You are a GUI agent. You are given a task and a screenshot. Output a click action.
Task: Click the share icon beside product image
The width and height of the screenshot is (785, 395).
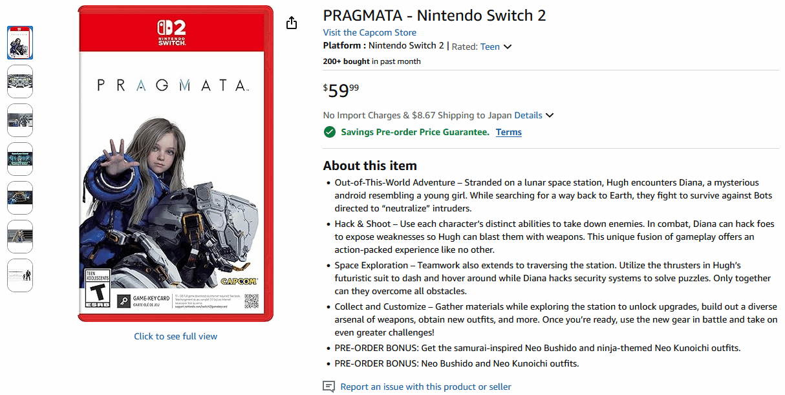click(x=292, y=23)
